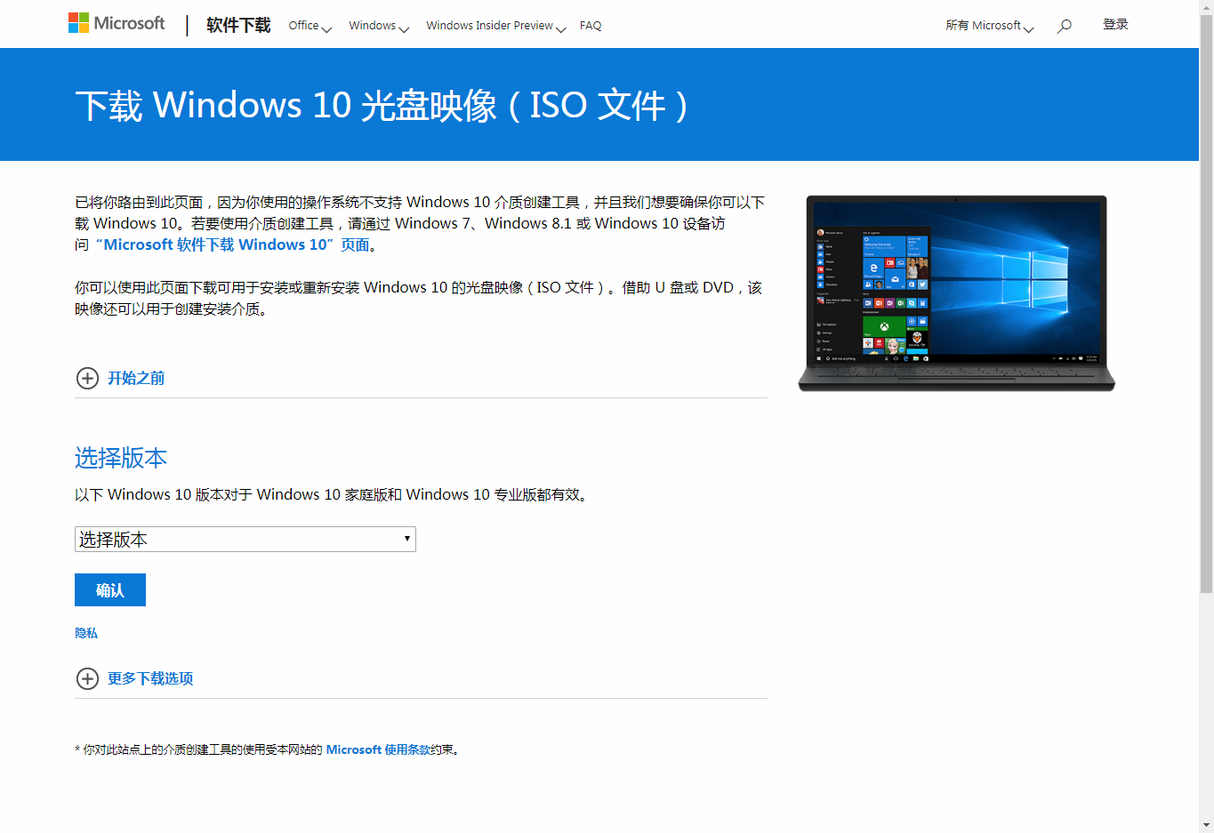
Task: Expand the 开始之前 section
Action: [x=136, y=379]
